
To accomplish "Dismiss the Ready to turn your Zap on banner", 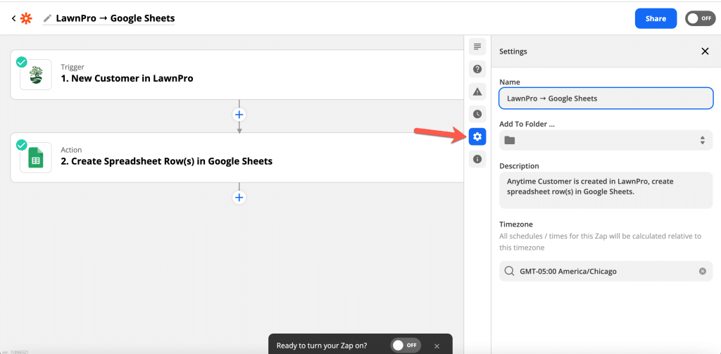I will click(x=437, y=346).
